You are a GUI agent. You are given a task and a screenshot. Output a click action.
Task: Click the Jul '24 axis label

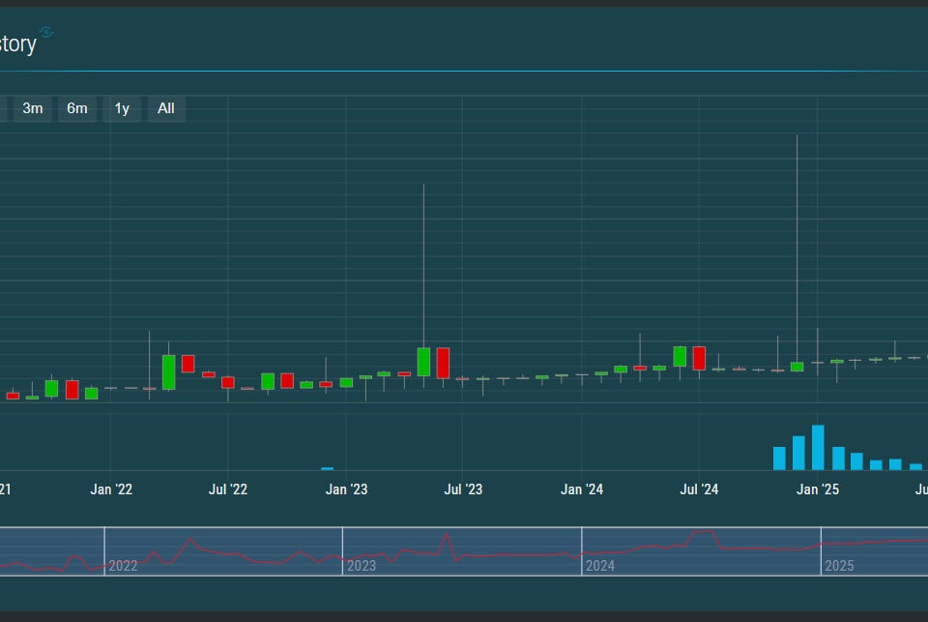[699, 489]
